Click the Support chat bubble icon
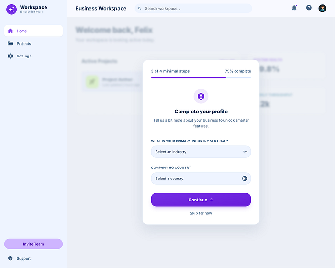This screenshot has width=335, height=268. (x=10, y=258)
